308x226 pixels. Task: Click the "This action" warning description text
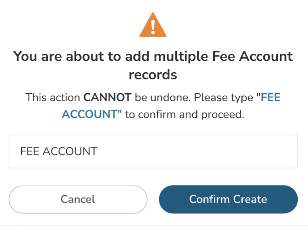click(54, 98)
